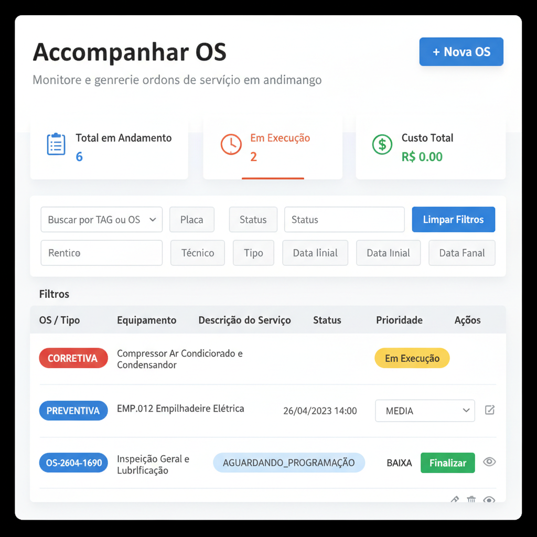Click the red CORRETIVA badge

tap(73, 358)
